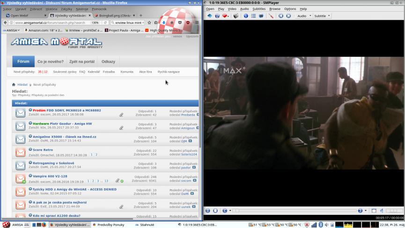Expand the Subtitle track dropdown
This screenshot has width=405, height=228.
(322, 16)
